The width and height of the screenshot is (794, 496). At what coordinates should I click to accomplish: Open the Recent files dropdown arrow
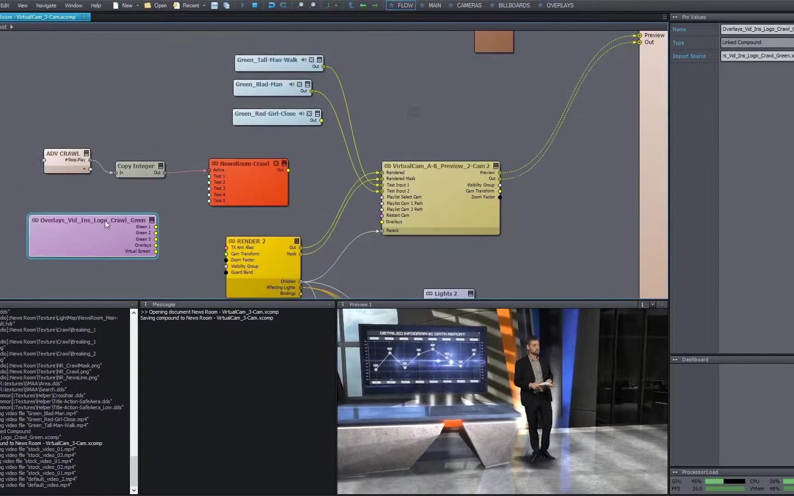pos(204,6)
